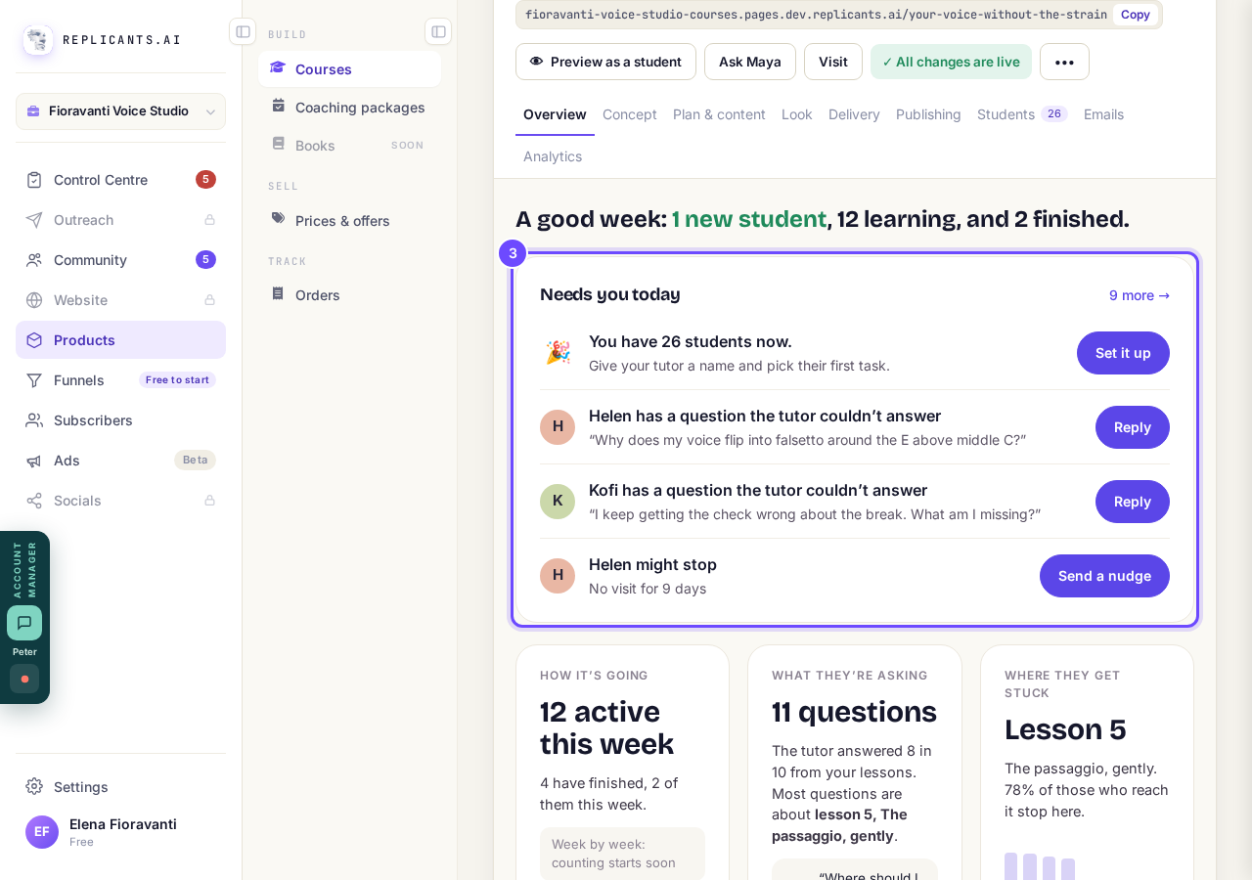
Task: Click Preview as a student
Action: point(605,62)
